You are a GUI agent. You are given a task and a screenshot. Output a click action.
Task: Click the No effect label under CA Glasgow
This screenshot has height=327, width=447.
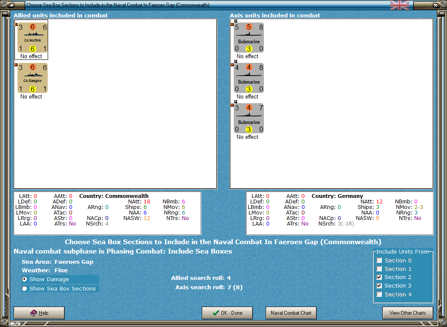(x=31, y=97)
